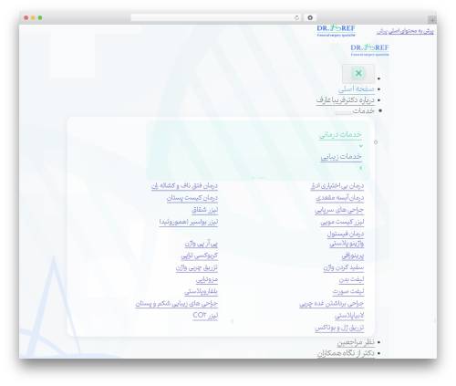The height and width of the screenshot is (386, 456).
Task: Open the 'لابیاپلاستی' link
Action: pyautogui.click(x=349, y=316)
